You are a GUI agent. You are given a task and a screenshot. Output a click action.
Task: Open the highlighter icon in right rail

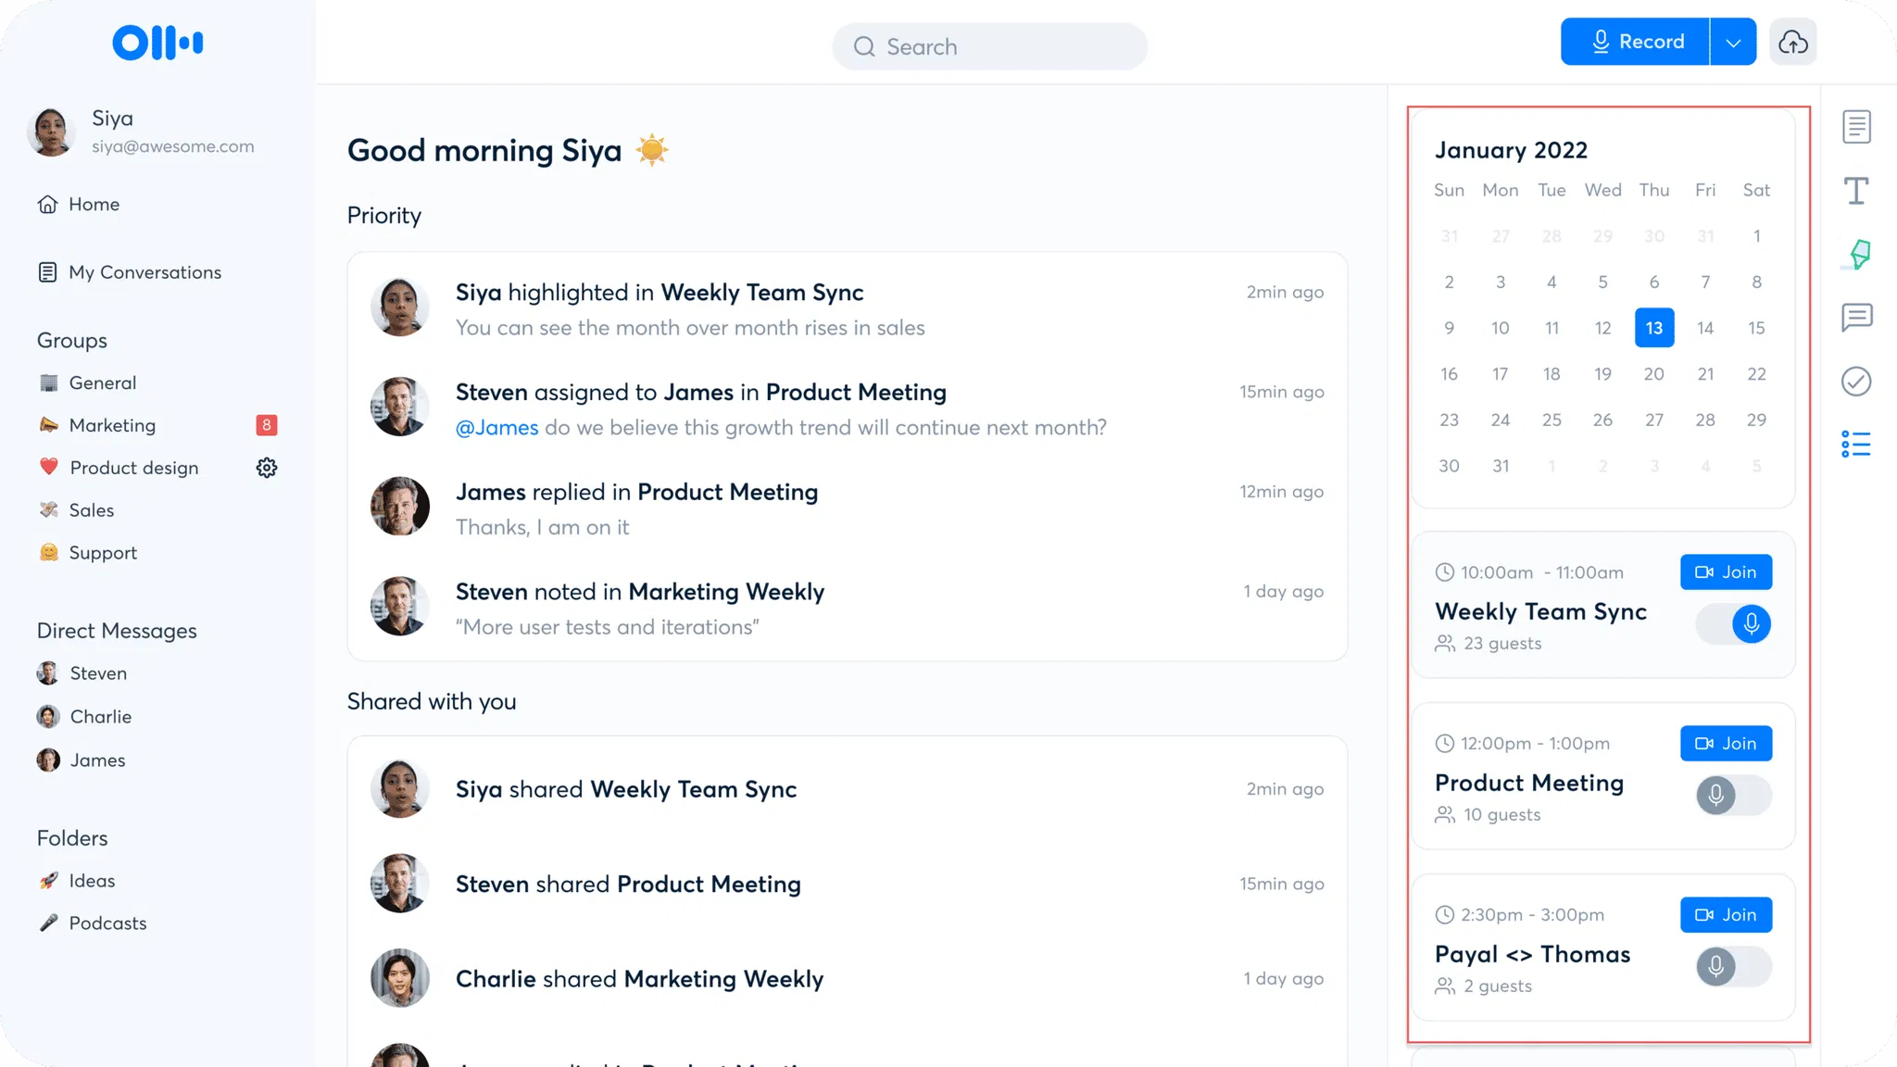pyautogui.click(x=1858, y=254)
